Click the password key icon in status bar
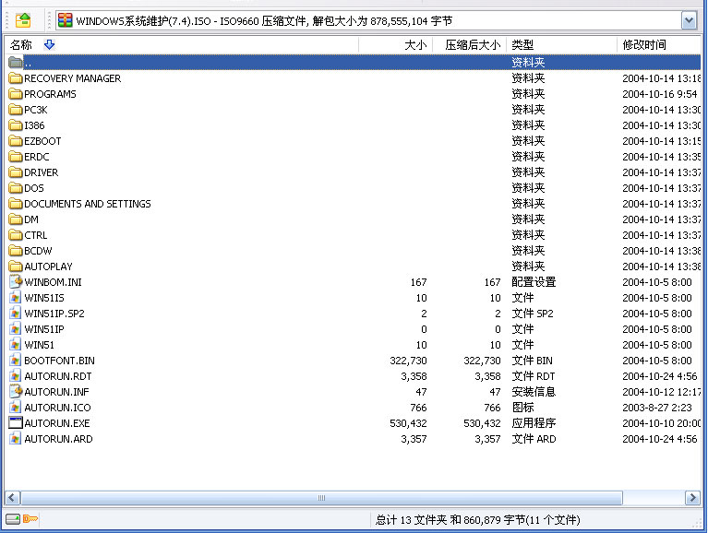Image resolution: width=708 pixels, height=533 pixels. tap(30, 519)
